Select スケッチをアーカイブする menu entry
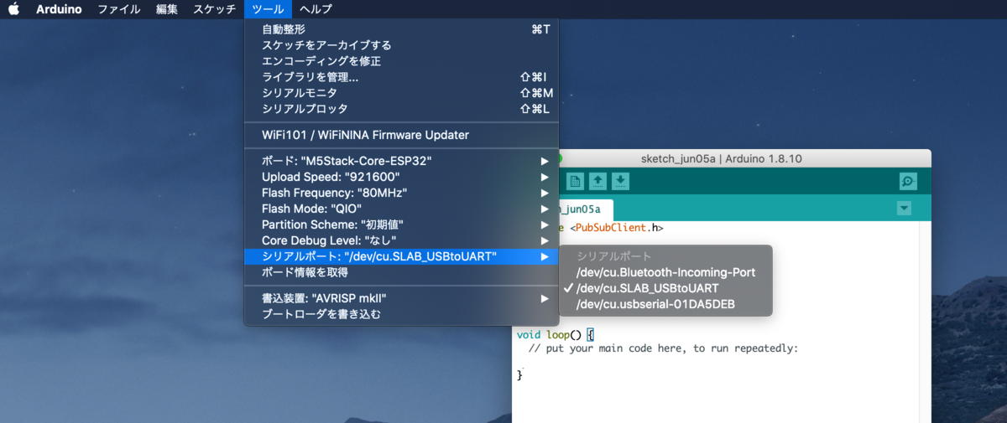This screenshot has width=1007, height=423. 401,45
